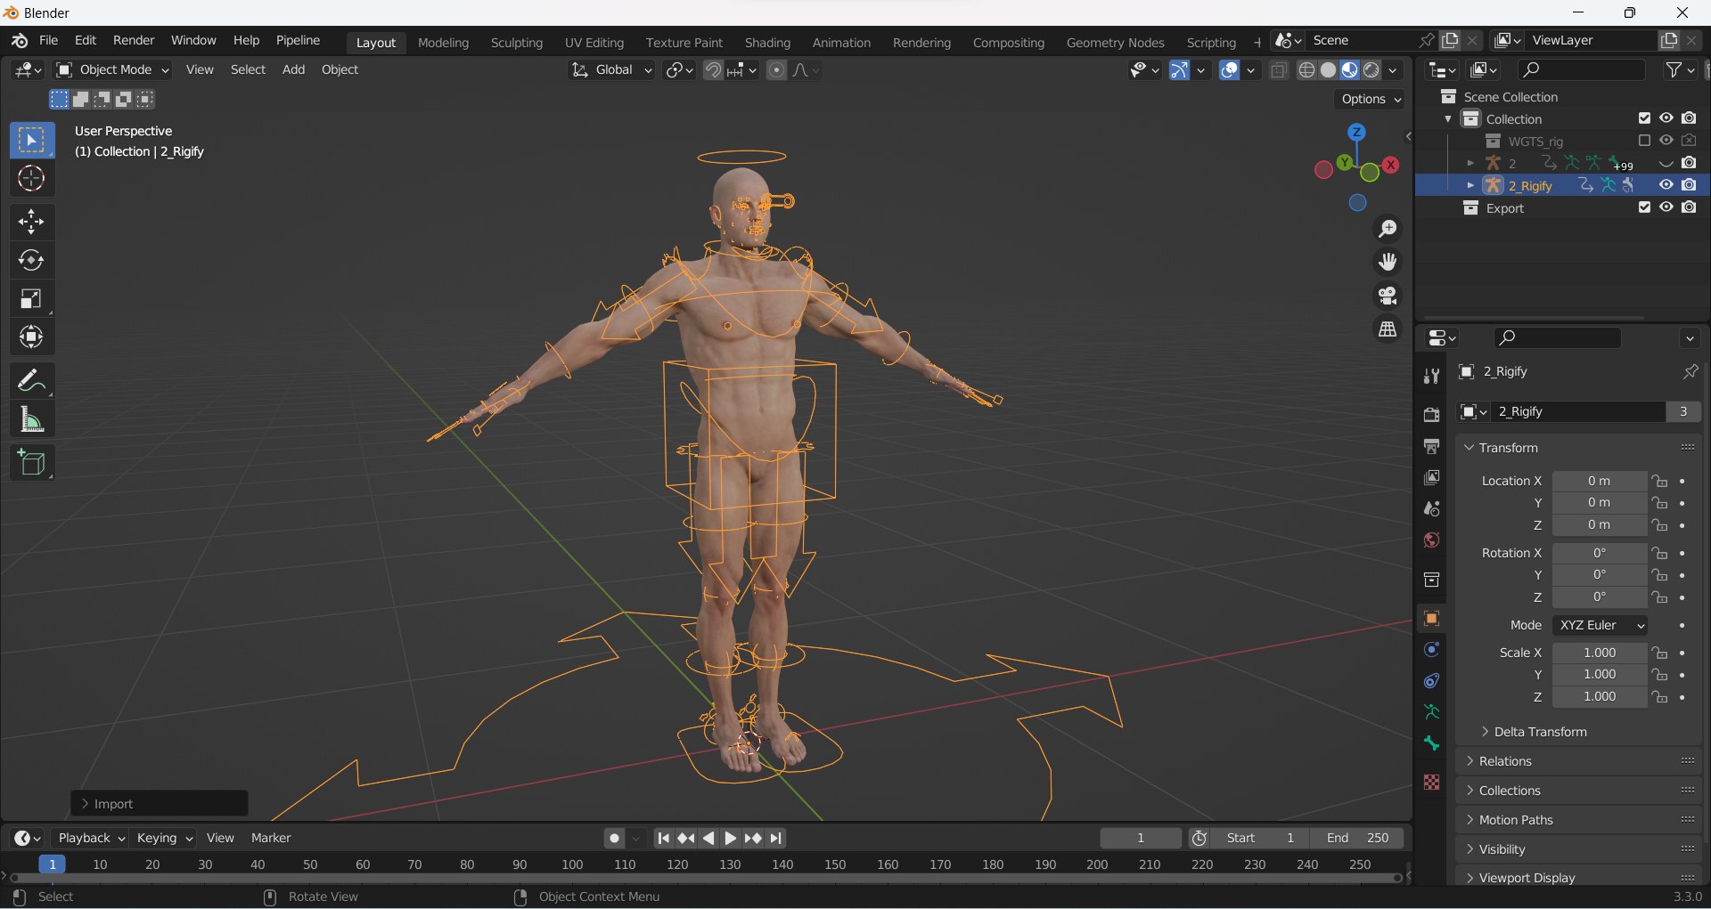Open the File menu
The height and width of the screenshot is (909, 1711).
tap(49, 41)
